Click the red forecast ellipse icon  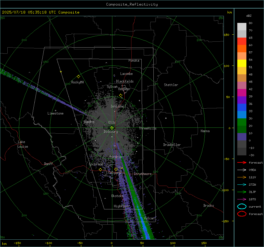pos(242,214)
